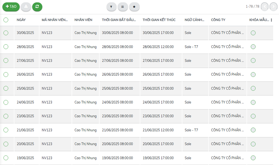Select row checkbox for 19/06/2025
279x165 pixels.
coord(6,158)
